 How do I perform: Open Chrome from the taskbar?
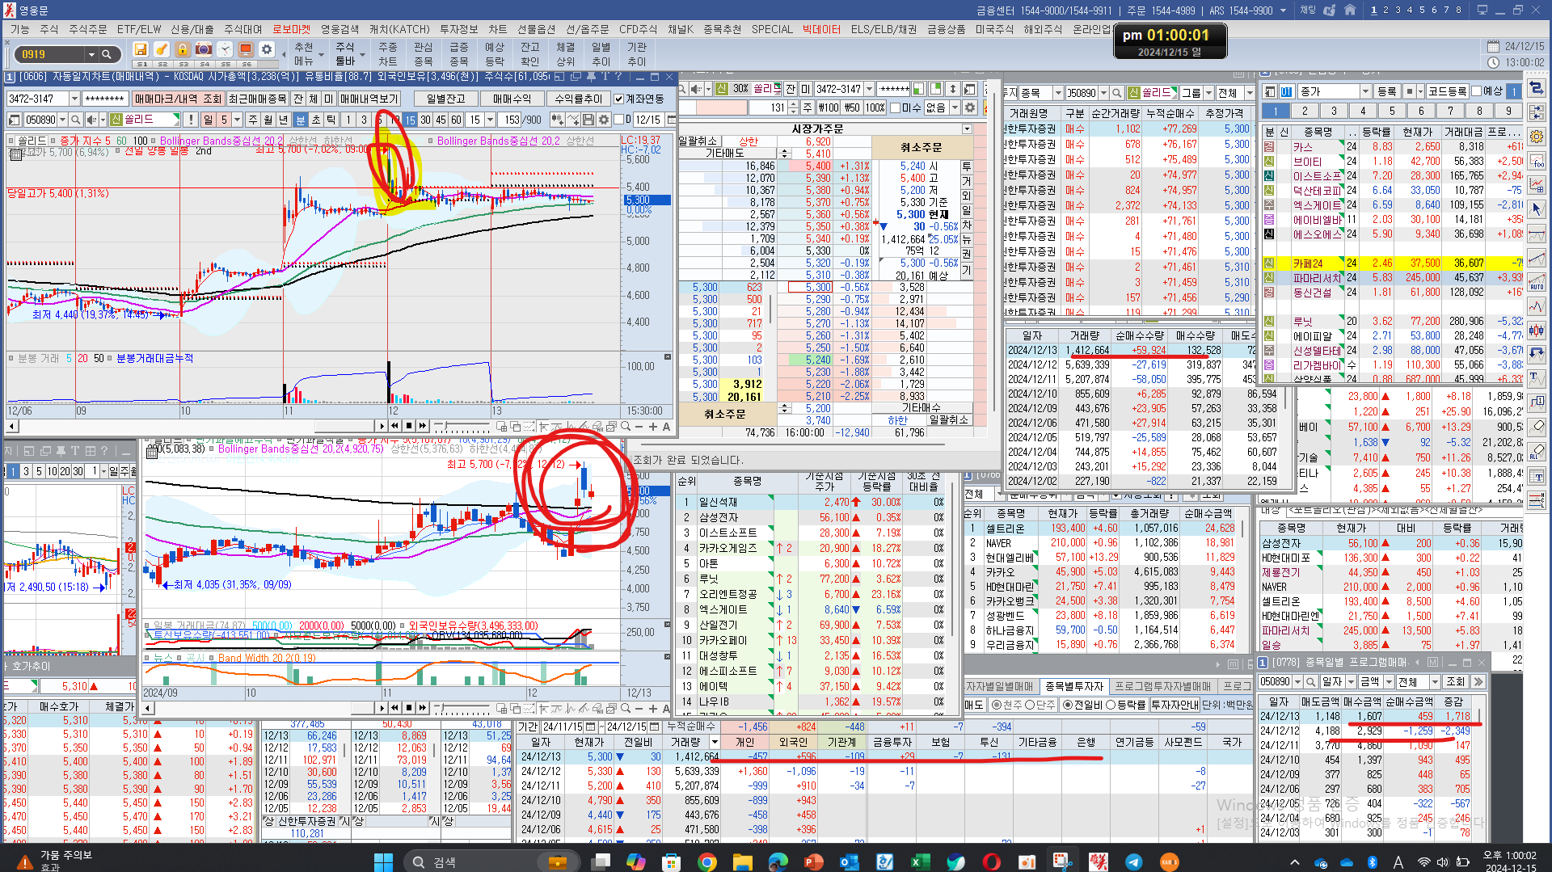tap(706, 861)
